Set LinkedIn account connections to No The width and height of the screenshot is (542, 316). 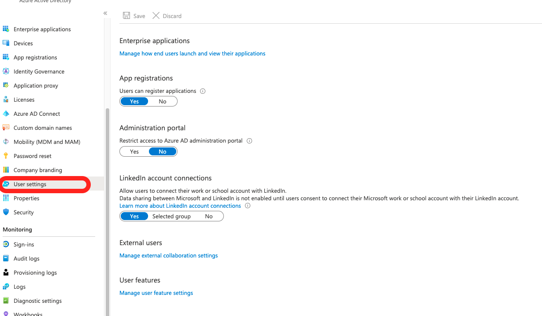209,216
